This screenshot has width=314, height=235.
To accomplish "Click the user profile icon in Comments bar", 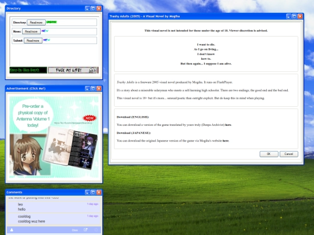I will [x=12, y=230].
